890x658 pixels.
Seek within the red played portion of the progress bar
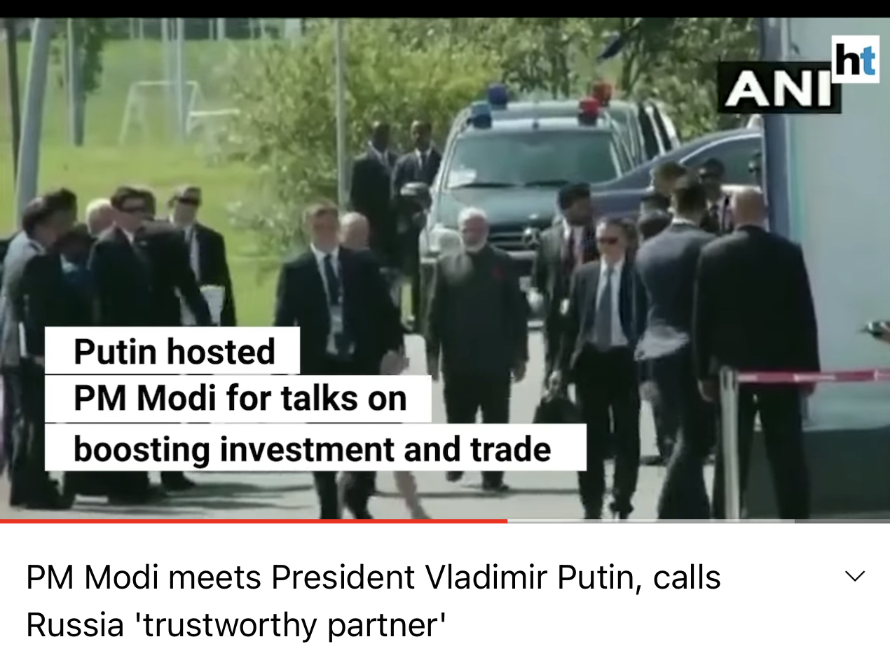tap(253, 521)
